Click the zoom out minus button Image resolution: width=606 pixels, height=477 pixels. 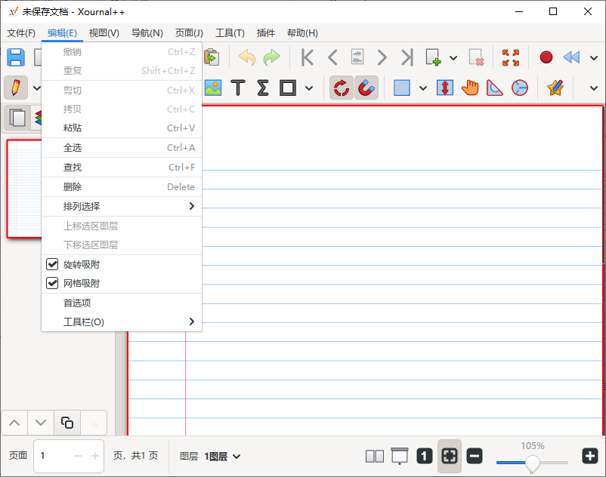(x=475, y=456)
